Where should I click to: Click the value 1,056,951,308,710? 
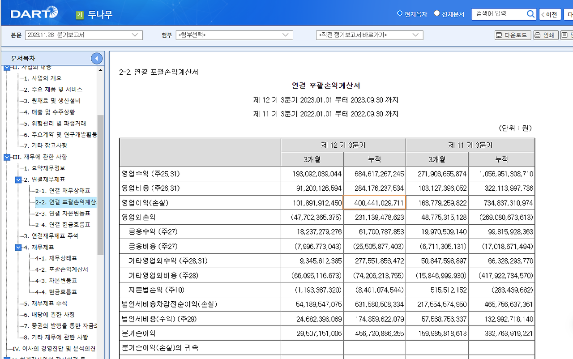506,174
